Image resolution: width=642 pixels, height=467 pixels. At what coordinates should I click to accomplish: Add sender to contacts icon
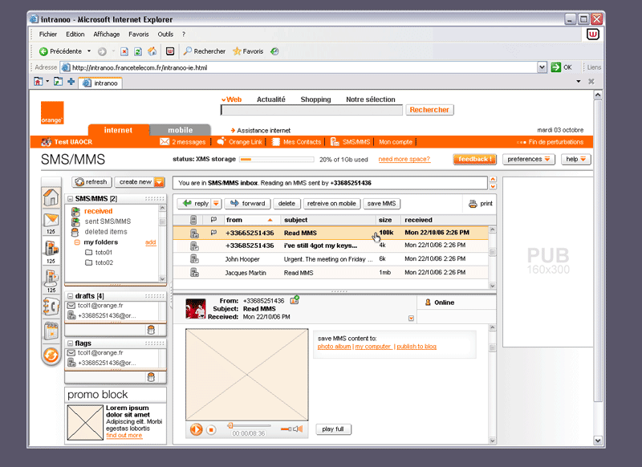tap(295, 300)
